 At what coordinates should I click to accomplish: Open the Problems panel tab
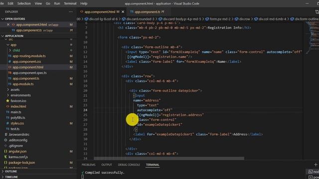88,165
